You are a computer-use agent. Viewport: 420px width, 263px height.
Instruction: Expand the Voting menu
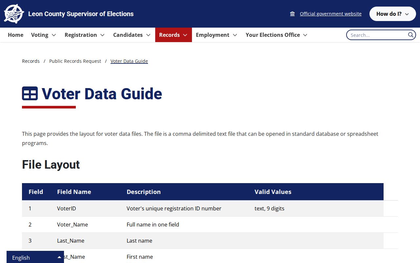pos(44,35)
